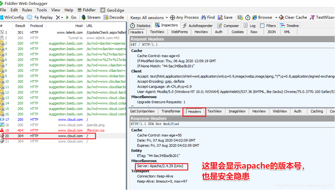Select the WebForms request tab

click(180, 32)
